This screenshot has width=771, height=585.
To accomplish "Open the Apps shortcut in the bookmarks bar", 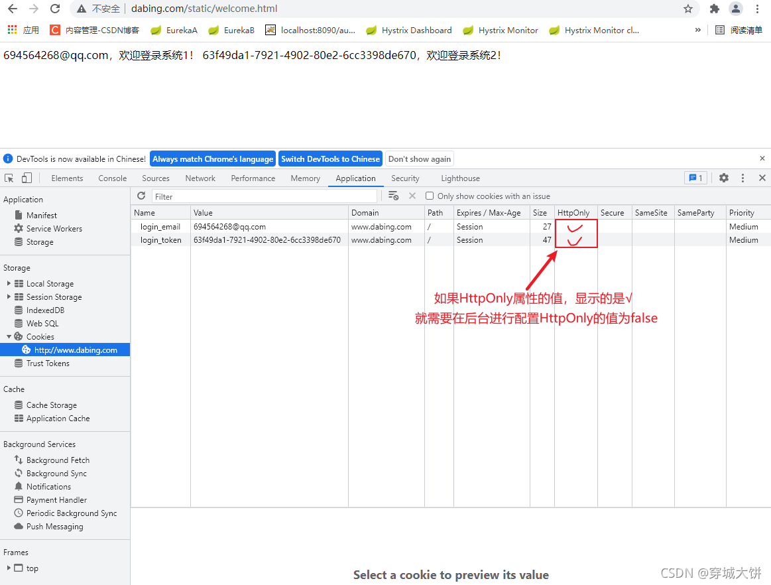I will (x=23, y=30).
